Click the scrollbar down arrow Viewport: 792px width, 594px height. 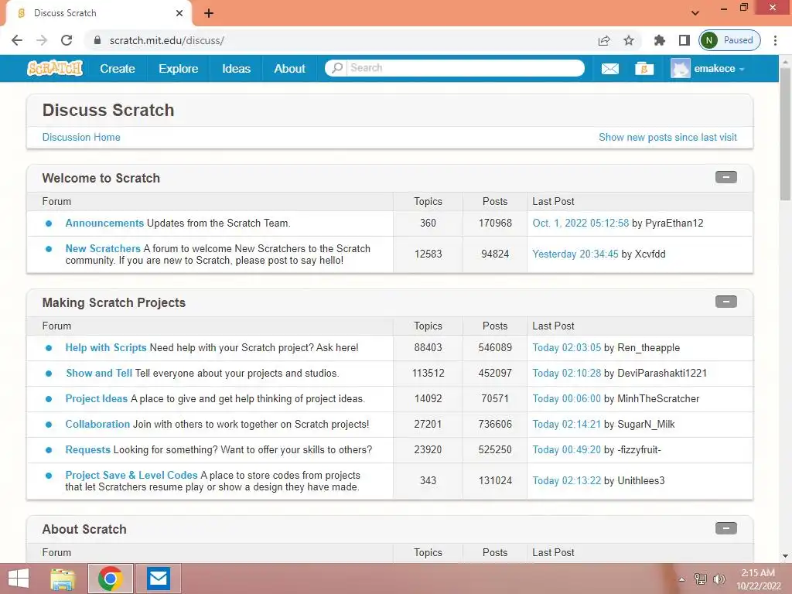785,556
